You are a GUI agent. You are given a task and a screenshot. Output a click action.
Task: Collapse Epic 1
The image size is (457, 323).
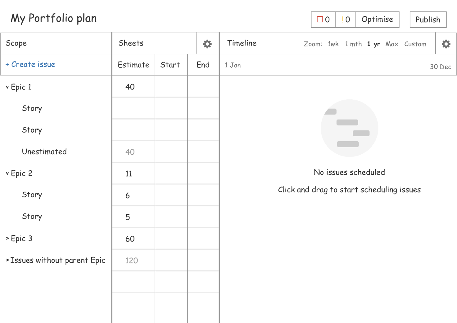(7, 87)
